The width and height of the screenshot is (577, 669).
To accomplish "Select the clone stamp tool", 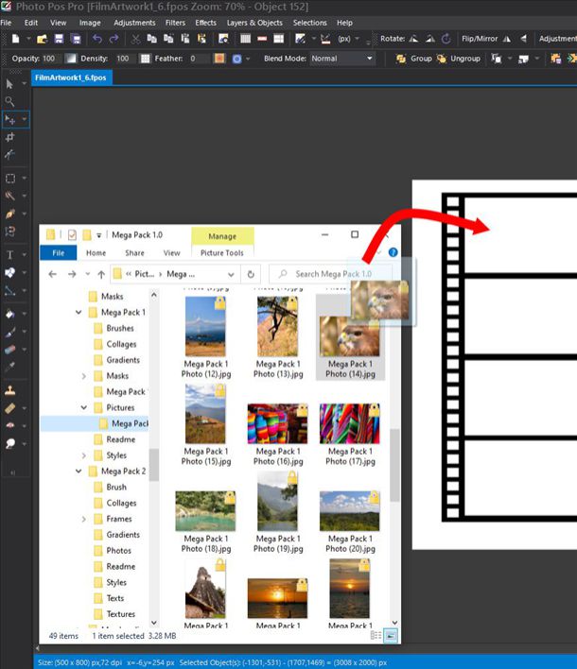I will 9,390.
